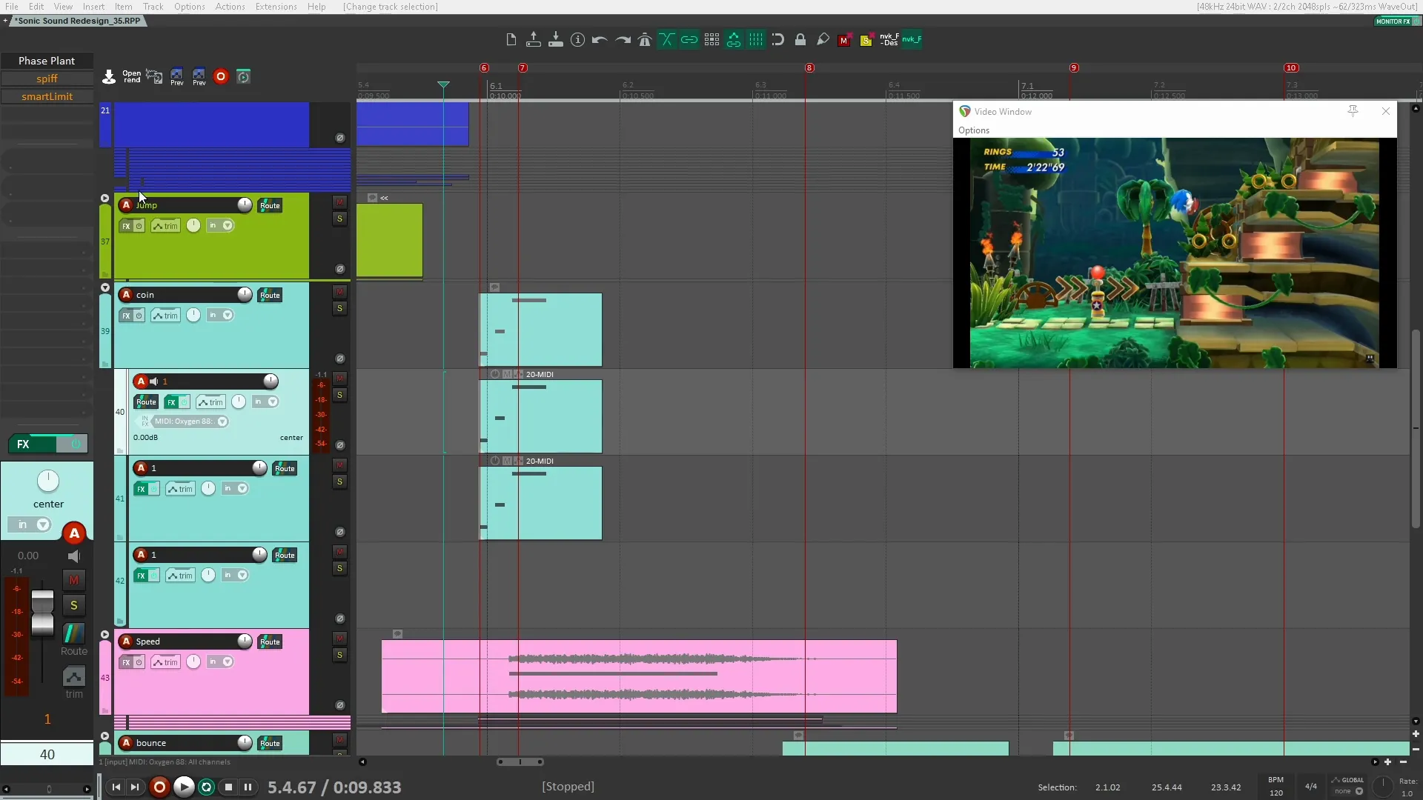
Task: Toggle ripple editing grid icon
Action: coord(711,40)
